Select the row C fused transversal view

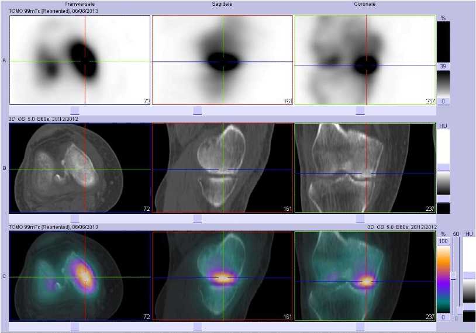[80, 276]
